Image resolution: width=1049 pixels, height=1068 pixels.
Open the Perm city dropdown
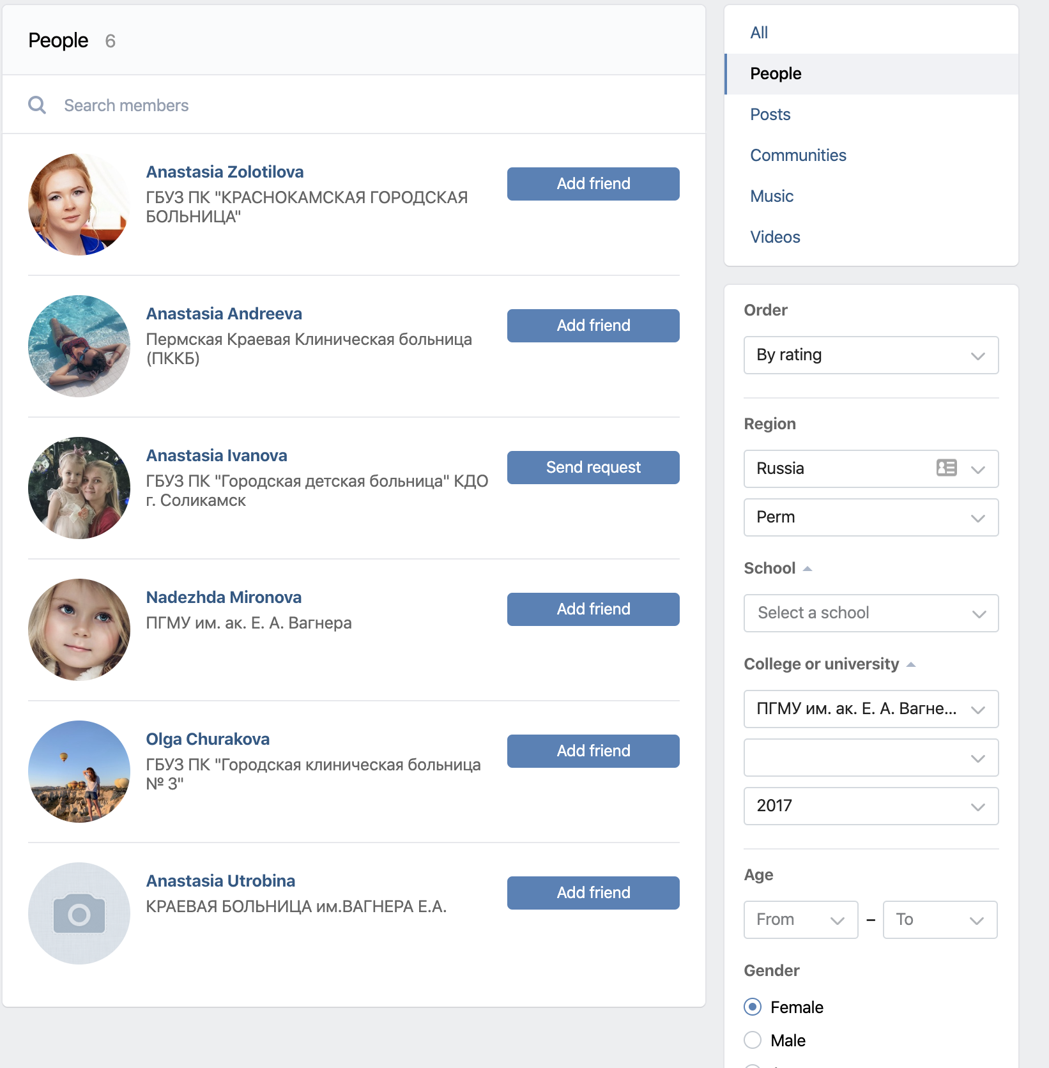[x=871, y=517]
